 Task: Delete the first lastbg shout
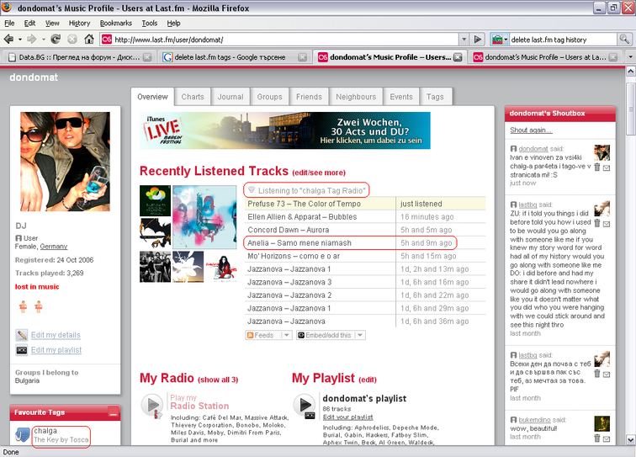pos(597,223)
